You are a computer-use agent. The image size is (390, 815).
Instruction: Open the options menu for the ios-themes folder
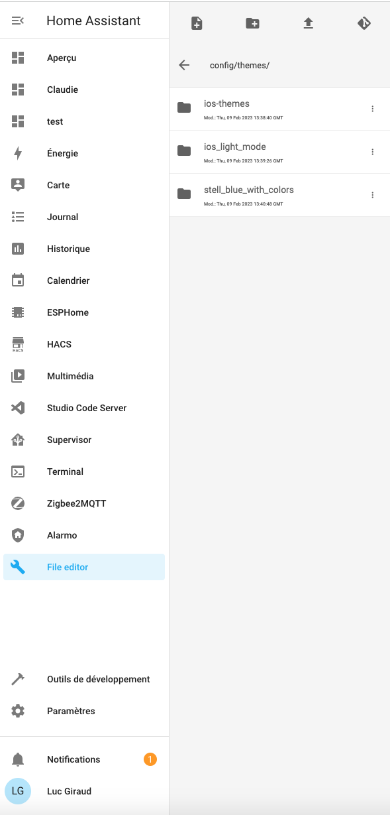point(373,109)
